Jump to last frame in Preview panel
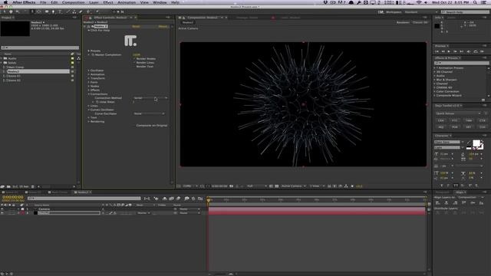 coord(462,51)
